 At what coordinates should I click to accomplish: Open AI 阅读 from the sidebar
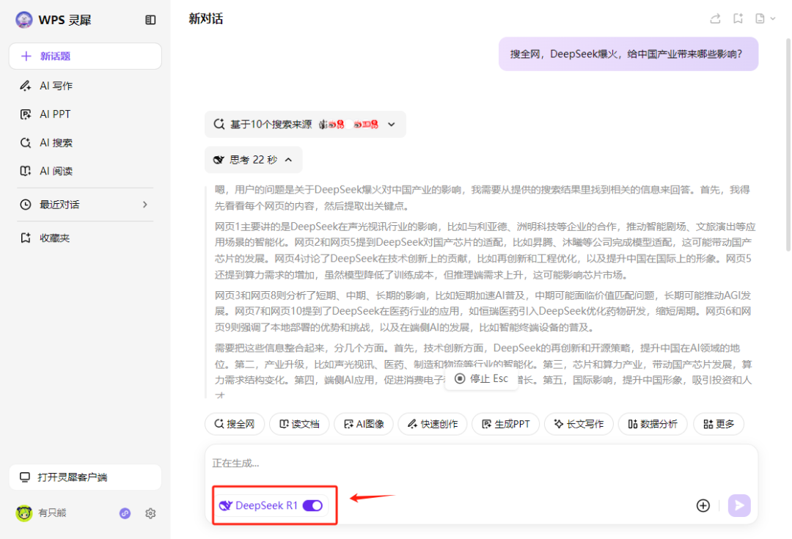(x=46, y=171)
